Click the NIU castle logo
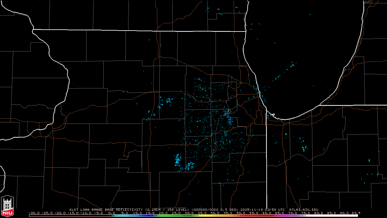 (7, 206)
